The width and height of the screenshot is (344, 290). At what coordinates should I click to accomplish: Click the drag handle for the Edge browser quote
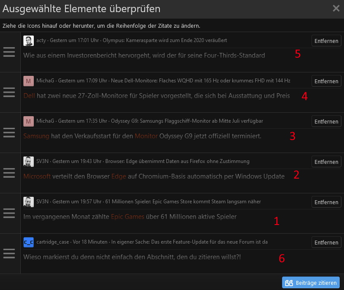[9, 173]
